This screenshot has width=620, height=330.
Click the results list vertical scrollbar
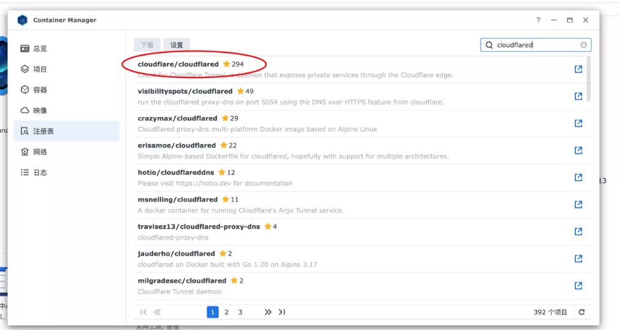coord(588,79)
